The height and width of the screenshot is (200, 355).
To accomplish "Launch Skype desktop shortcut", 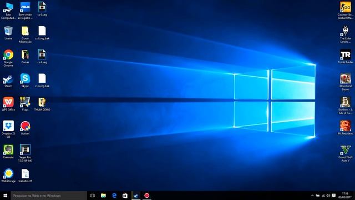I will (25, 81).
